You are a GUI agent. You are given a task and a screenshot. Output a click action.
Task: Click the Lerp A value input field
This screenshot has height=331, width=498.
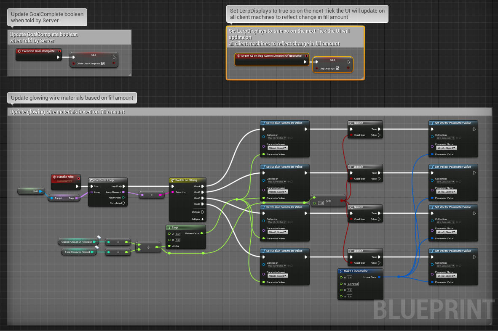tap(177, 233)
